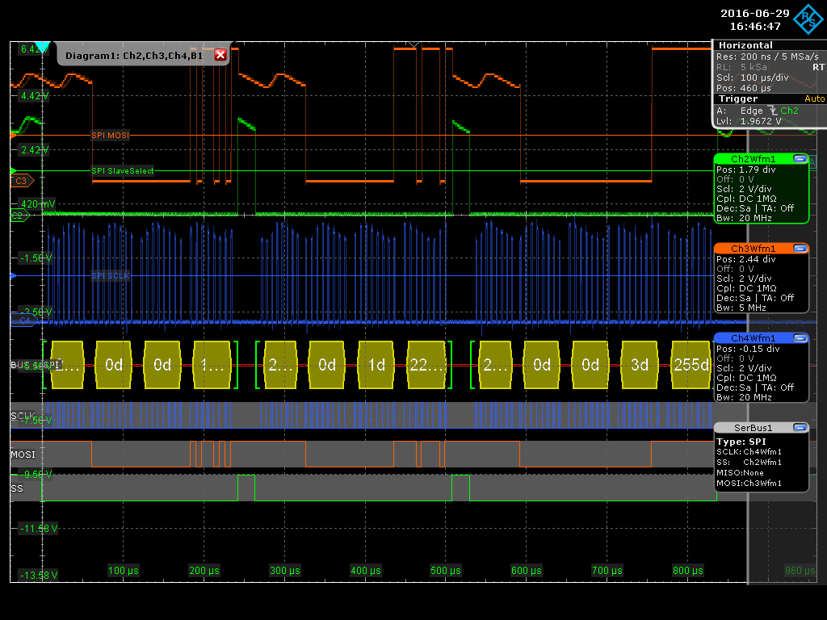Select the decoded 3d bus cell
Image resolution: width=827 pixels, height=620 pixels.
pos(640,365)
